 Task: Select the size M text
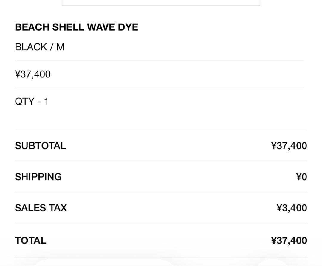pos(60,47)
